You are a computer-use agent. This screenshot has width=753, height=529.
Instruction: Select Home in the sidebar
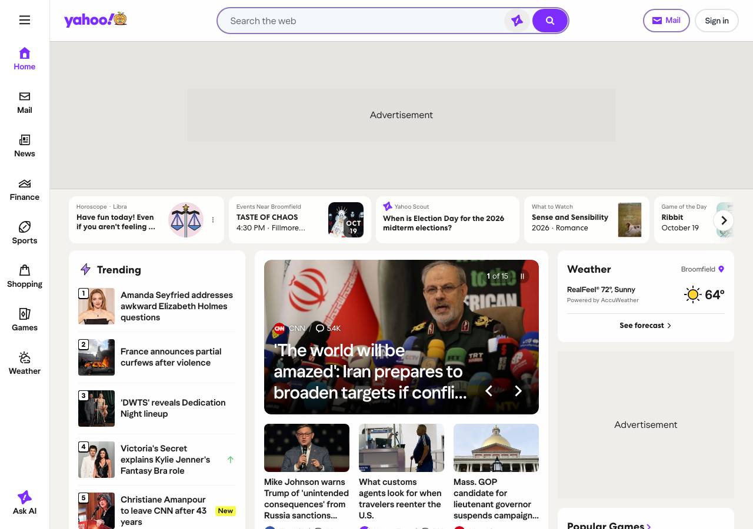[25, 59]
